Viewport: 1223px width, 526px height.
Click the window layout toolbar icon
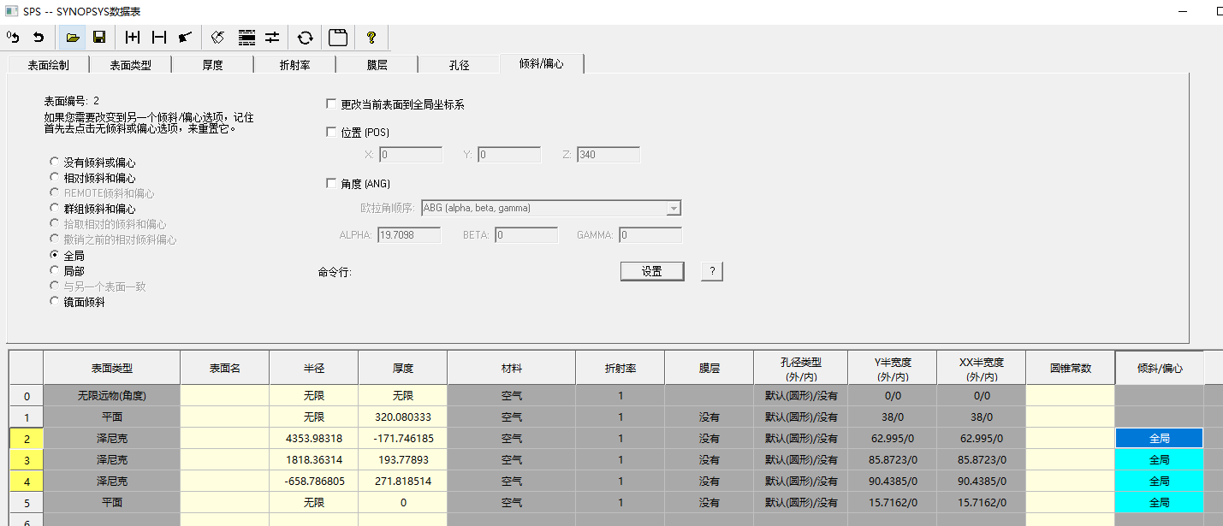click(338, 38)
